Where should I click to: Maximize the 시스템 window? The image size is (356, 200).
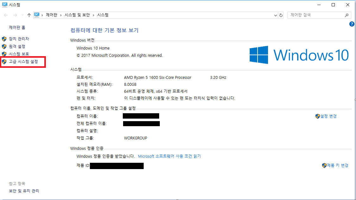point(333,5)
